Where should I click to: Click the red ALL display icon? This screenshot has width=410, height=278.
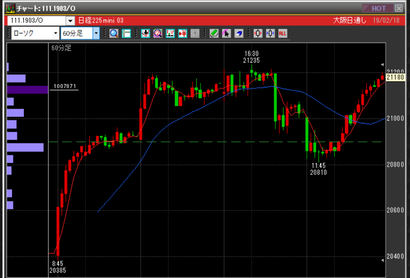(282, 33)
